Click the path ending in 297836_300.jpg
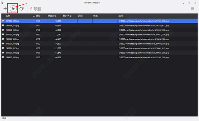Image resolution: width=199 pixels, height=121 pixels. coord(144,21)
